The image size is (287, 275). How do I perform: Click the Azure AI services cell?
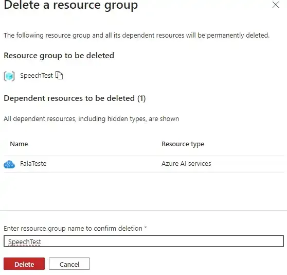coord(186,163)
